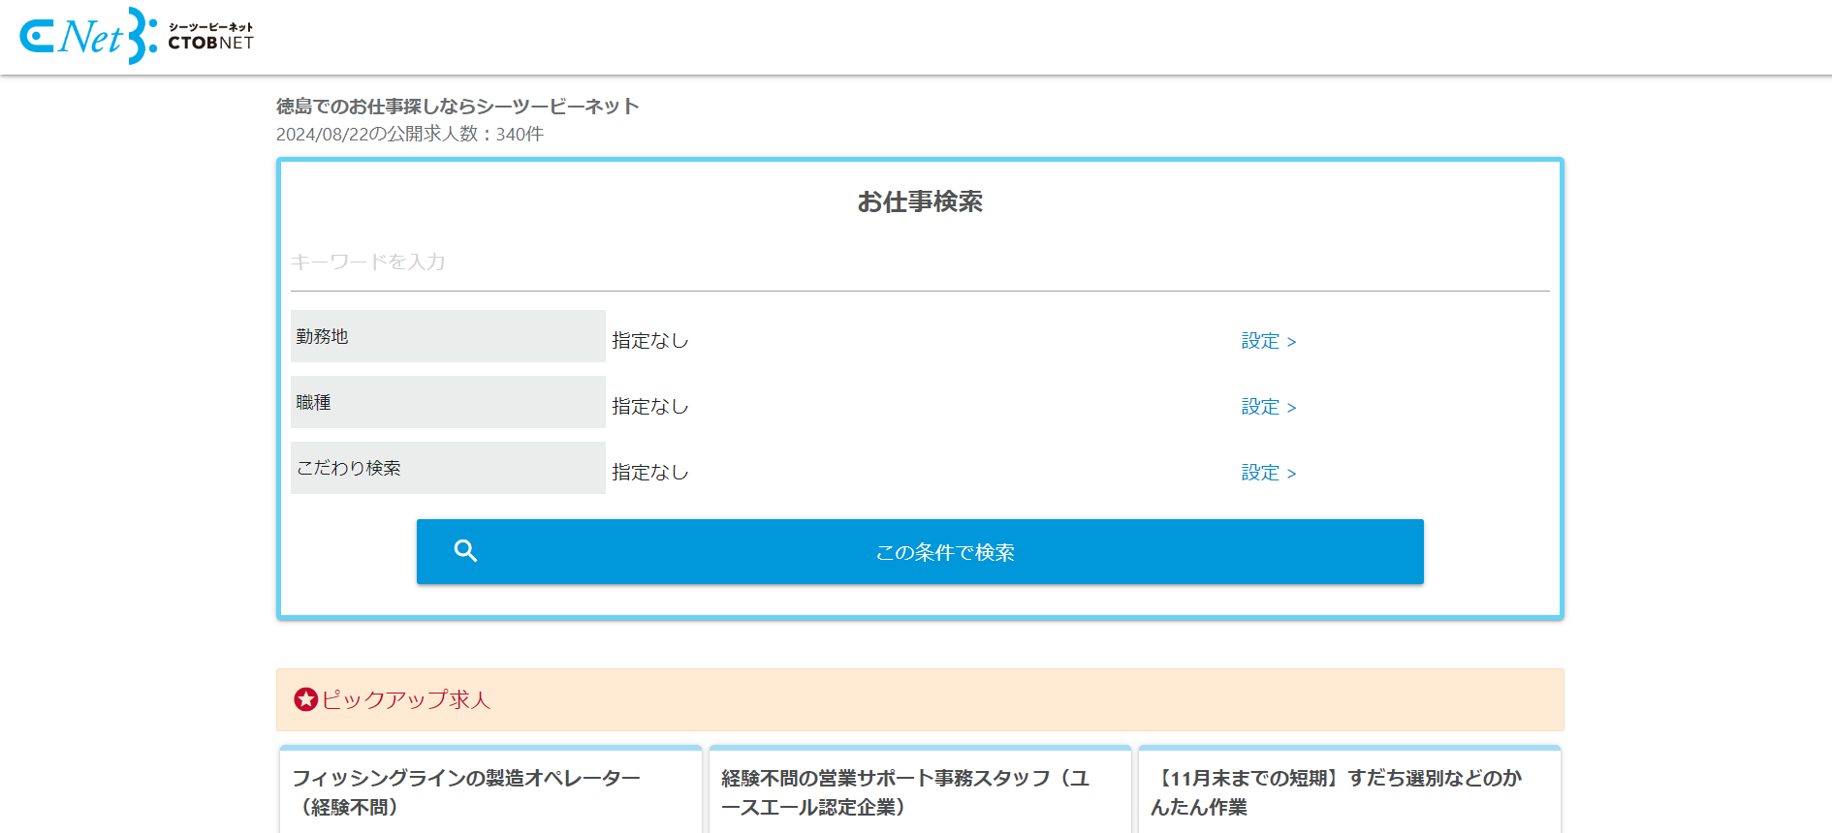Click 指定なし value in the こだわり検索 row
Viewport: 1832px width, 833px height.
pos(649,473)
